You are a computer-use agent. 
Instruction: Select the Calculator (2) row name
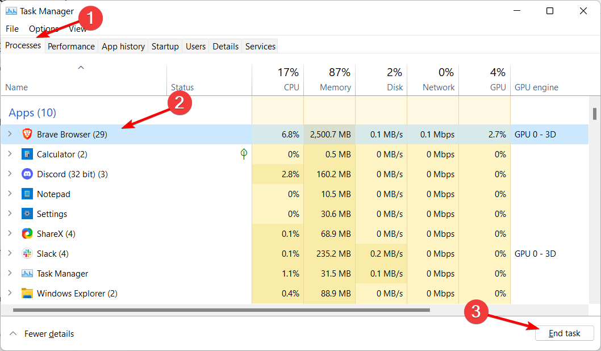[x=62, y=154]
